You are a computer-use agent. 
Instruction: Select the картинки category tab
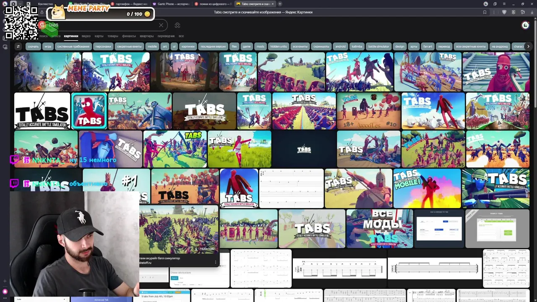tap(71, 36)
